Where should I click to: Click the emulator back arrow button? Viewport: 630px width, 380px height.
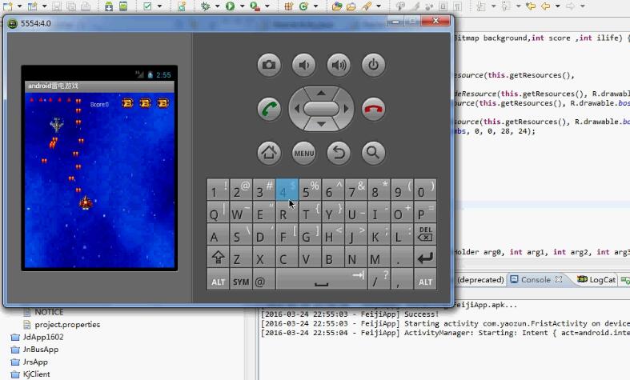pos(339,153)
